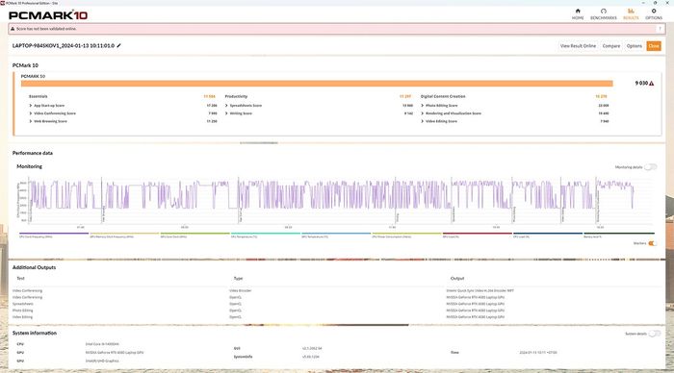Toggle GPU Load red legend
This screenshot has height=373, width=674.
478,236
